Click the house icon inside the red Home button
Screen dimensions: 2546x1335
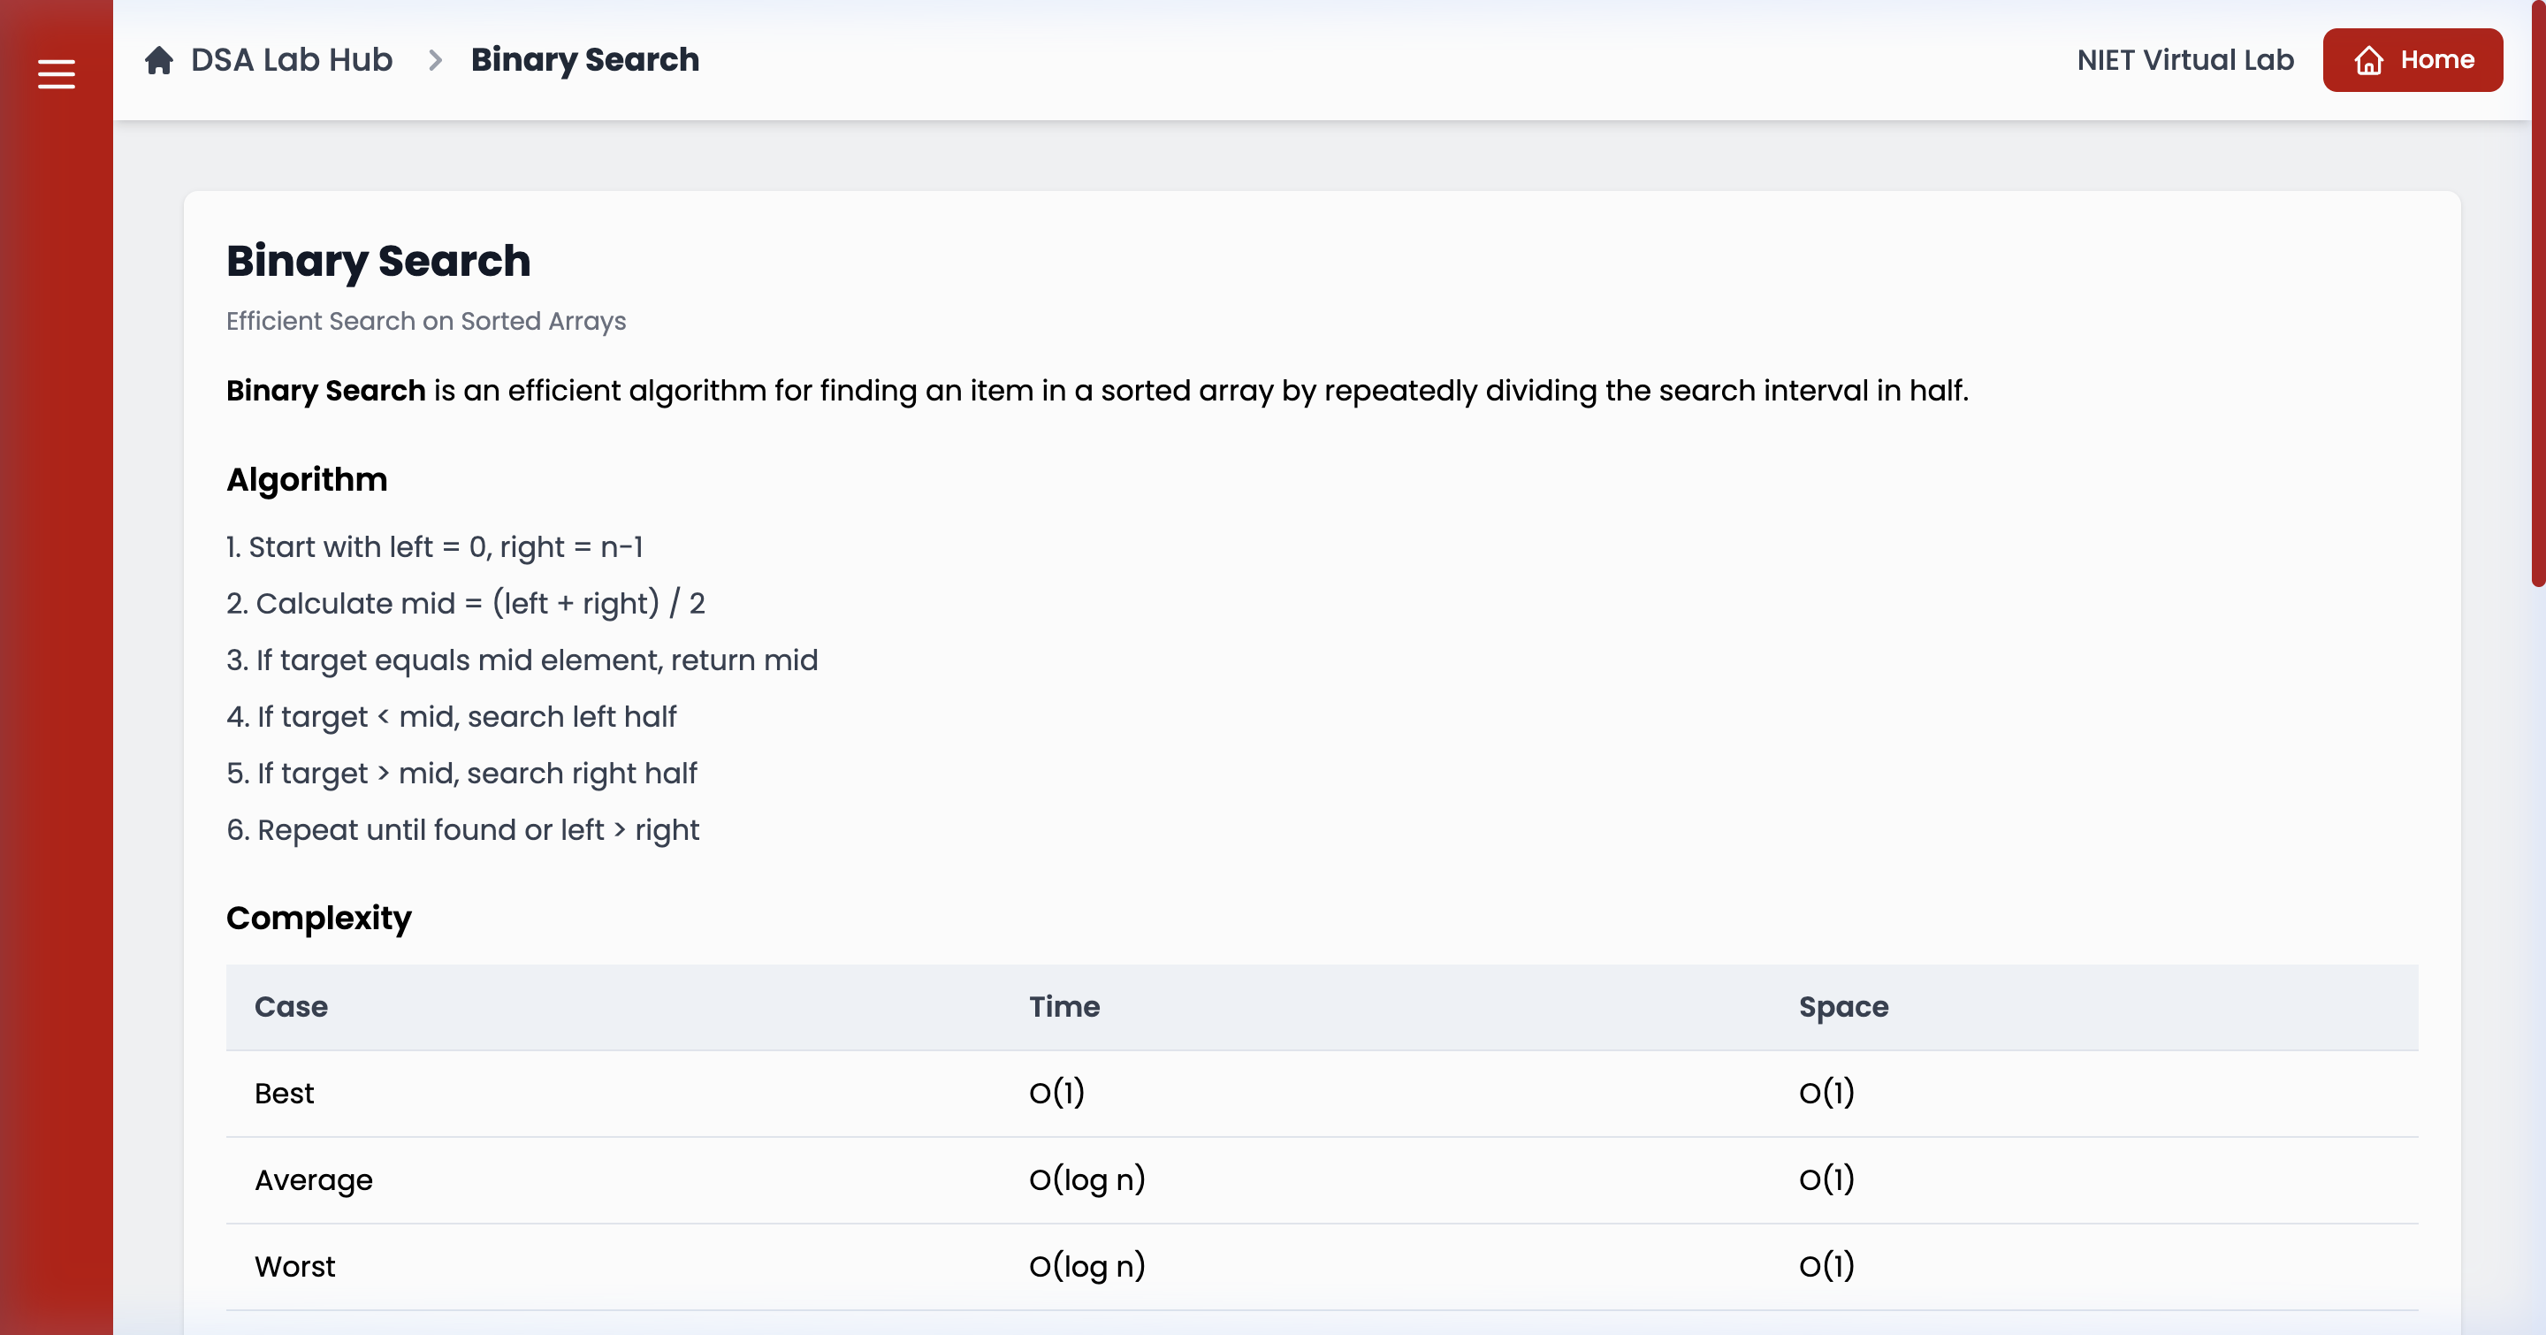2368,60
